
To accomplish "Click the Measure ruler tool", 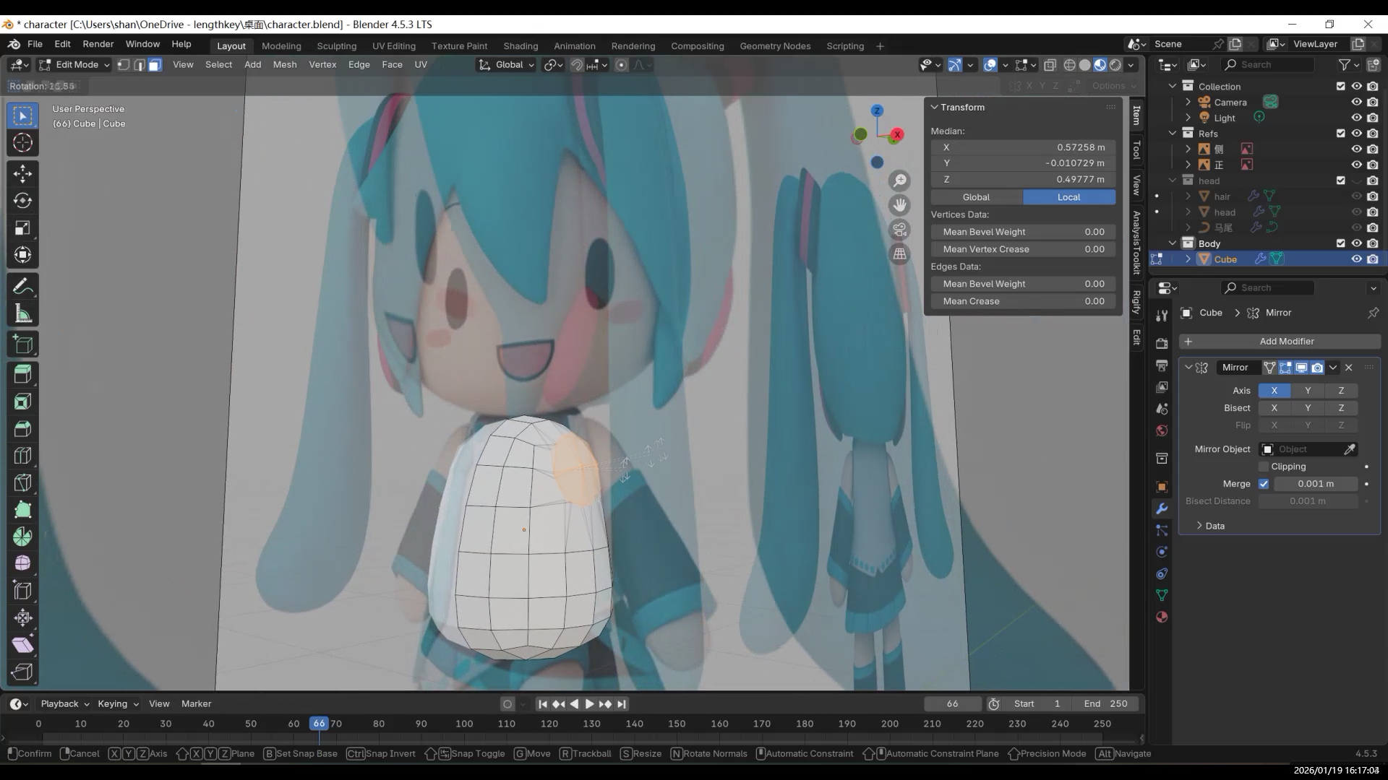I will (22, 314).
